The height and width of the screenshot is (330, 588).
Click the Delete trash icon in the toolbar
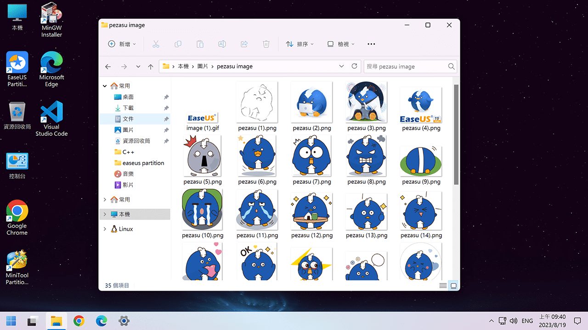[266, 44]
